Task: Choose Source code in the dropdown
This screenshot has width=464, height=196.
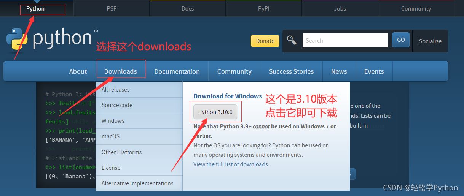Action: pyautogui.click(x=117, y=105)
